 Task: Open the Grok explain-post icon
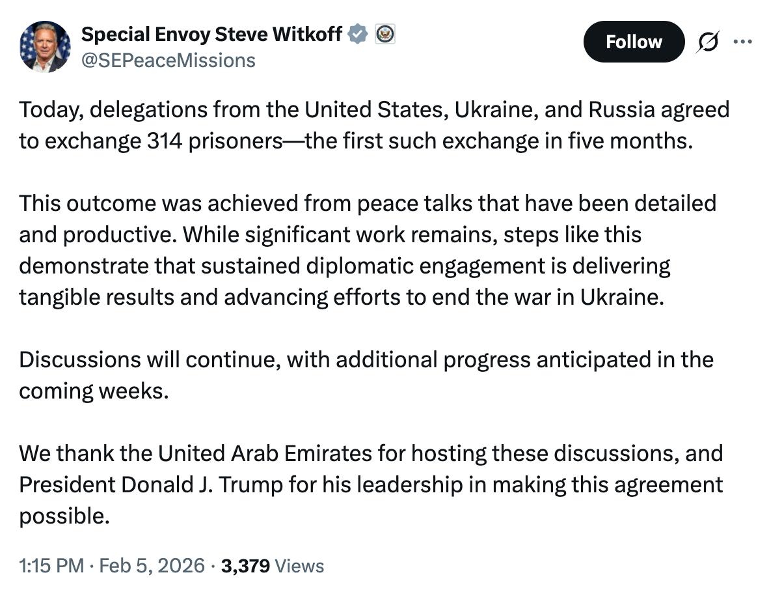(707, 42)
